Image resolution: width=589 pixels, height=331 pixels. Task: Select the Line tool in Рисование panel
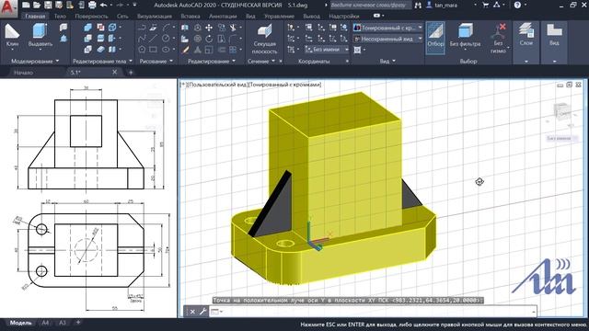click(154, 39)
